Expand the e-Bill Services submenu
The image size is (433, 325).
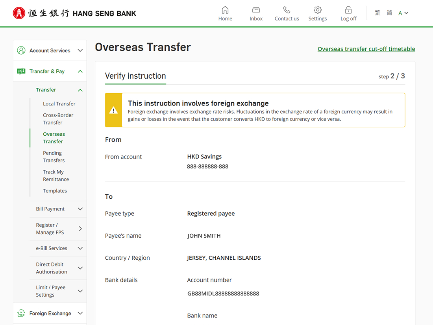tap(80, 248)
